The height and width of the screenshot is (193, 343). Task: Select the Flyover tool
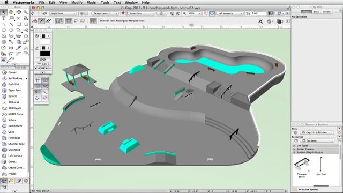coord(12,72)
